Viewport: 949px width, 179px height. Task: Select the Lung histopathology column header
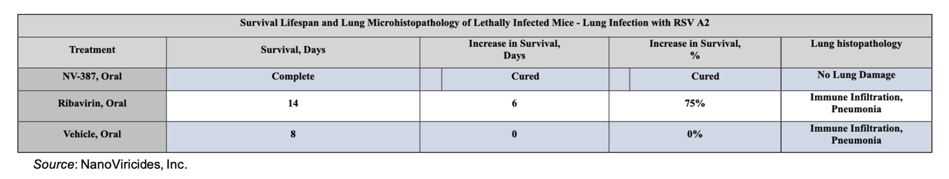tap(856, 44)
